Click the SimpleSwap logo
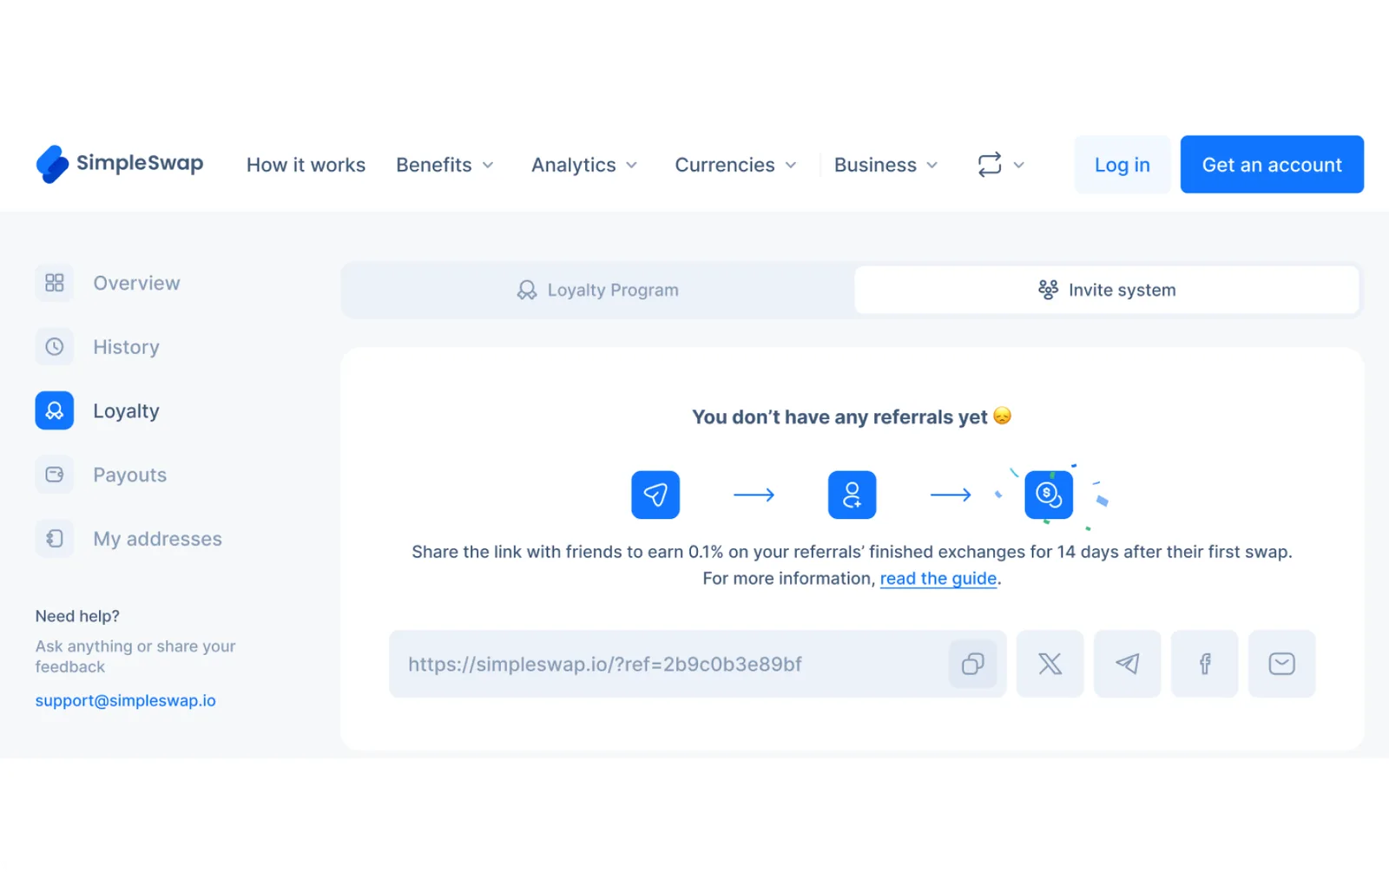The image size is (1389, 885). (120, 164)
